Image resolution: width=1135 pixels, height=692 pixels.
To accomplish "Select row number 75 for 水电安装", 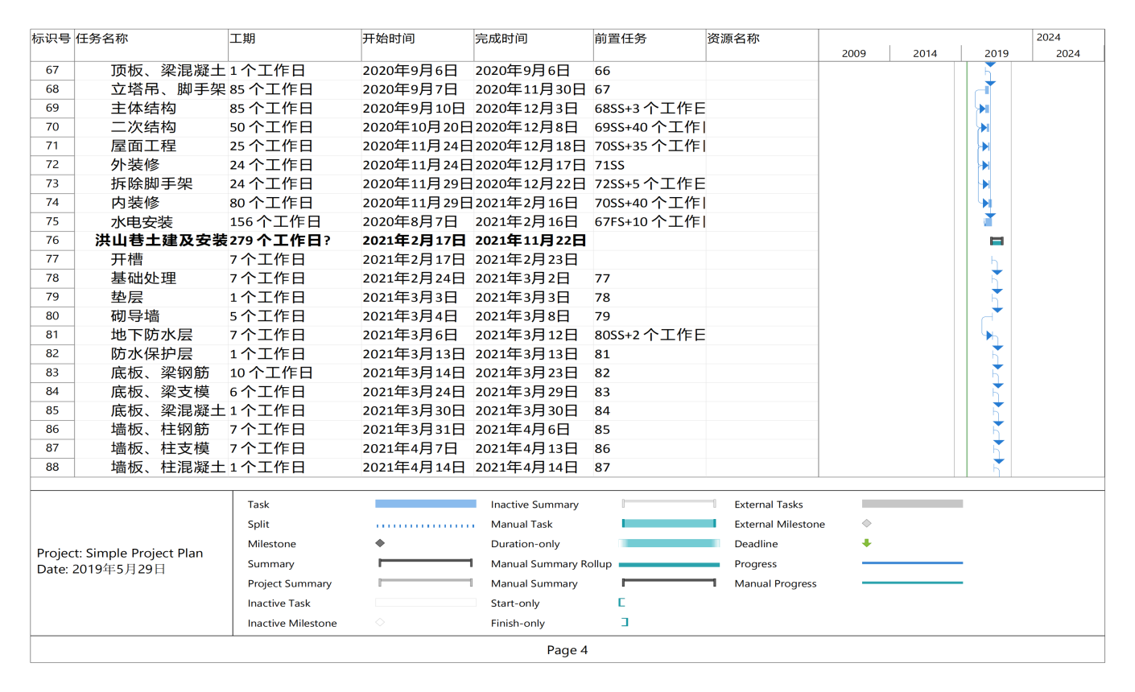I will [x=52, y=221].
